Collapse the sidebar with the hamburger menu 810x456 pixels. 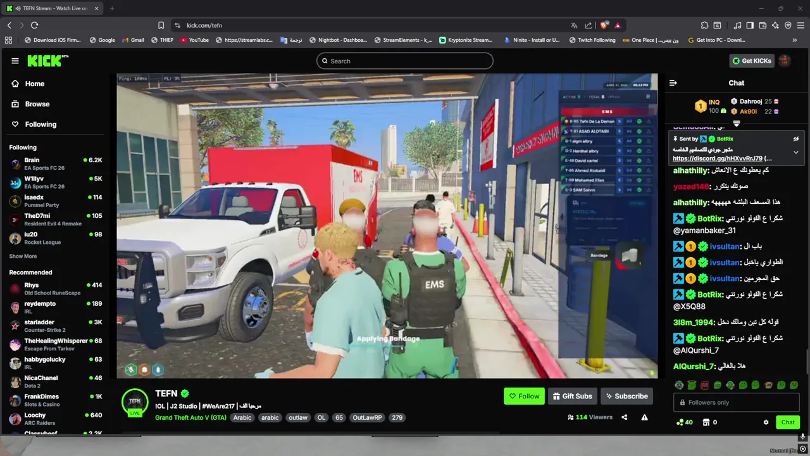pyautogui.click(x=15, y=61)
